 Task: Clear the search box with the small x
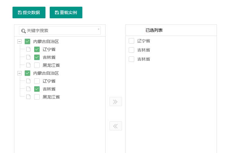pos(99,29)
